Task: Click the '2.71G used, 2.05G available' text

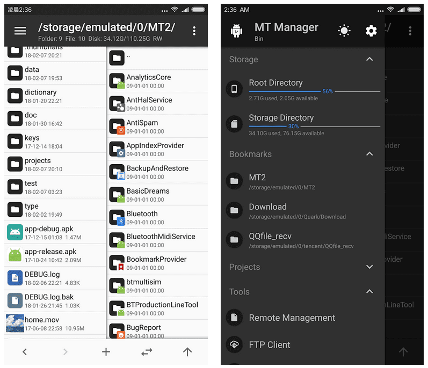Action: click(x=283, y=98)
